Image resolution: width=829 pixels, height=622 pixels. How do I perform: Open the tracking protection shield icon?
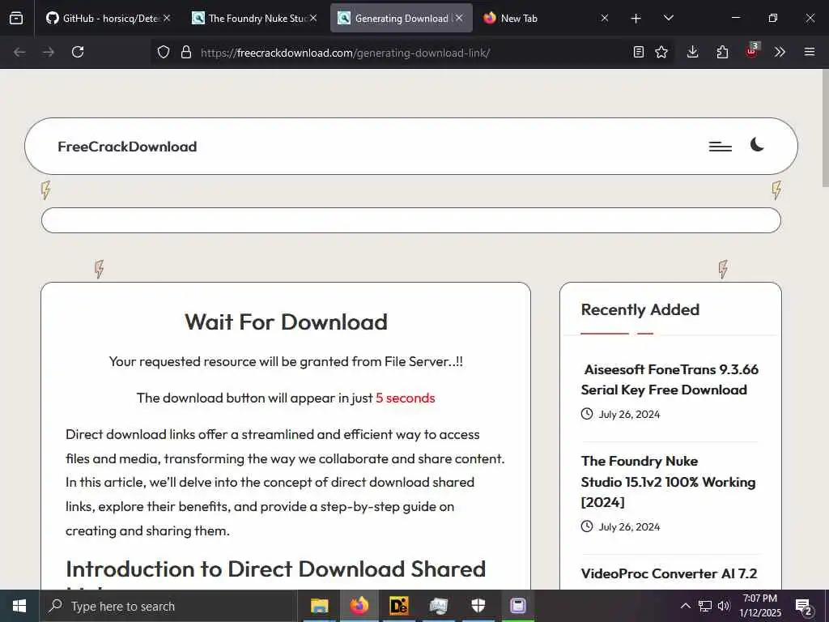coord(164,52)
